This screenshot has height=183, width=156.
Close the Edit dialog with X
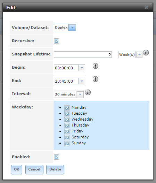tap(146, 7)
